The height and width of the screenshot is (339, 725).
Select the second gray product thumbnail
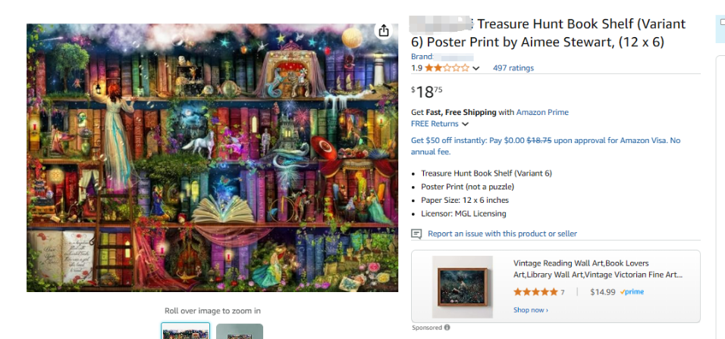(x=240, y=331)
